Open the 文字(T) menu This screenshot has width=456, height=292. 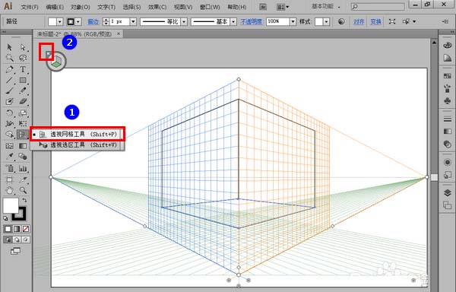[106, 7]
